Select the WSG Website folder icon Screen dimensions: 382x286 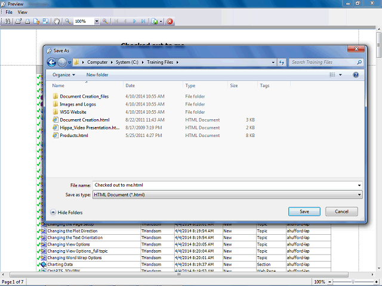(x=56, y=112)
